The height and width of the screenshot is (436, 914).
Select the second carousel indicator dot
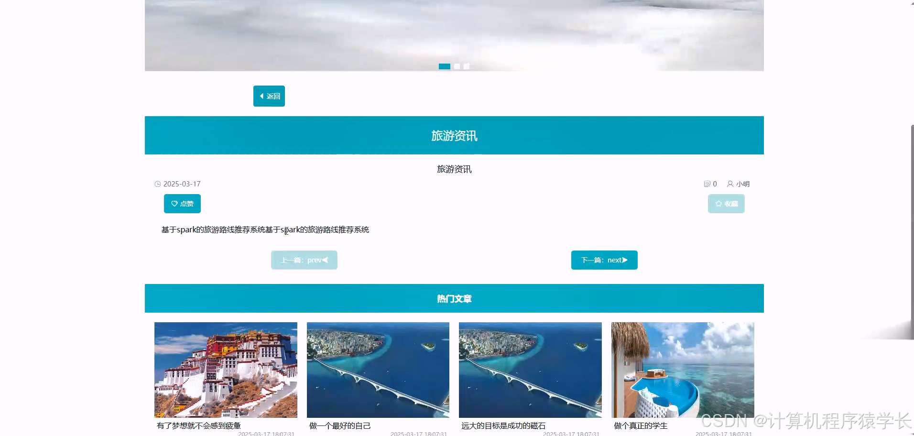[457, 66]
